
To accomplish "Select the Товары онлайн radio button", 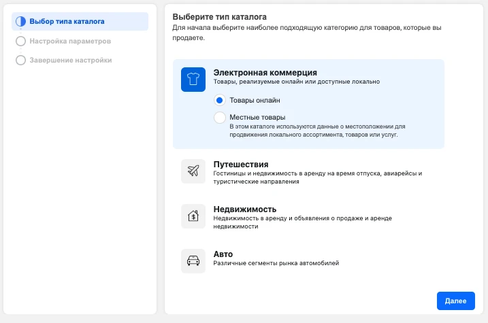I will (x=219, y=100).
